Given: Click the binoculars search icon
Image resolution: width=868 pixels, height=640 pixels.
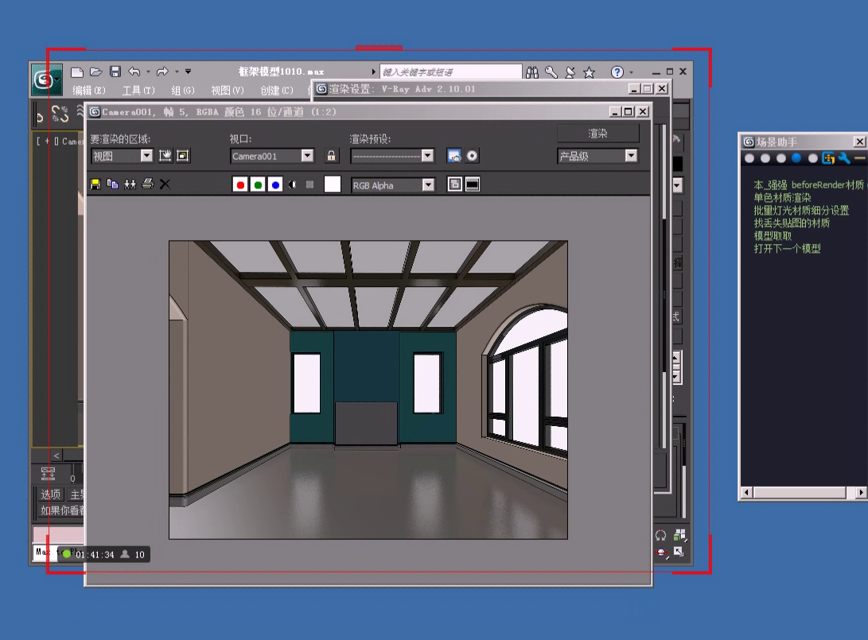Looking at the screenshot, I should (x=532, y=72).
